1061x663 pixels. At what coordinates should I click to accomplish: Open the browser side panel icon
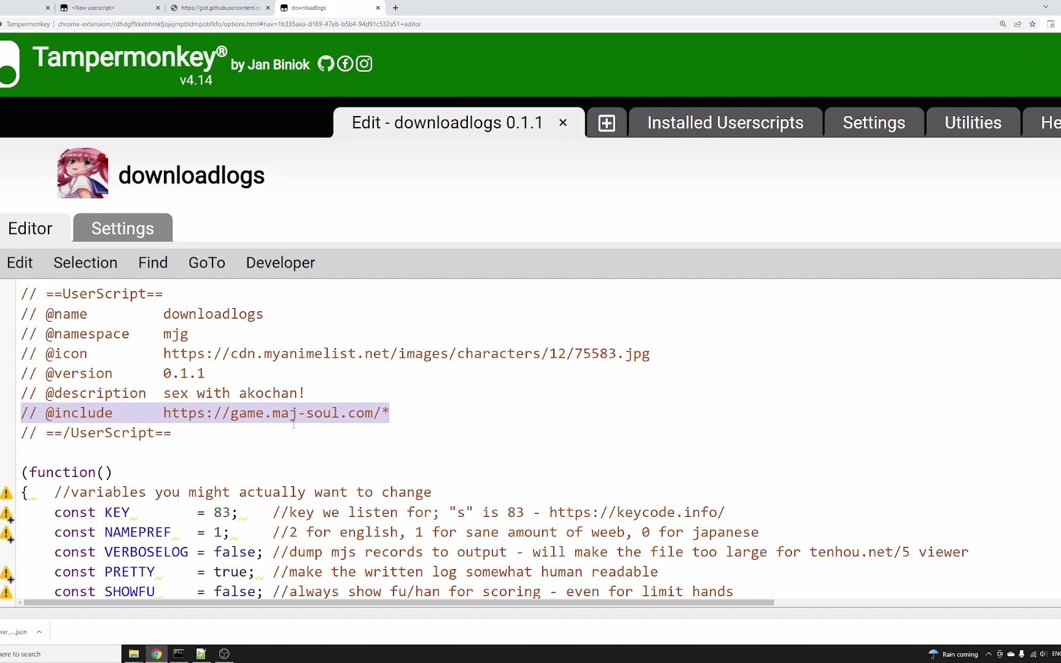[x=1051, y=24]
